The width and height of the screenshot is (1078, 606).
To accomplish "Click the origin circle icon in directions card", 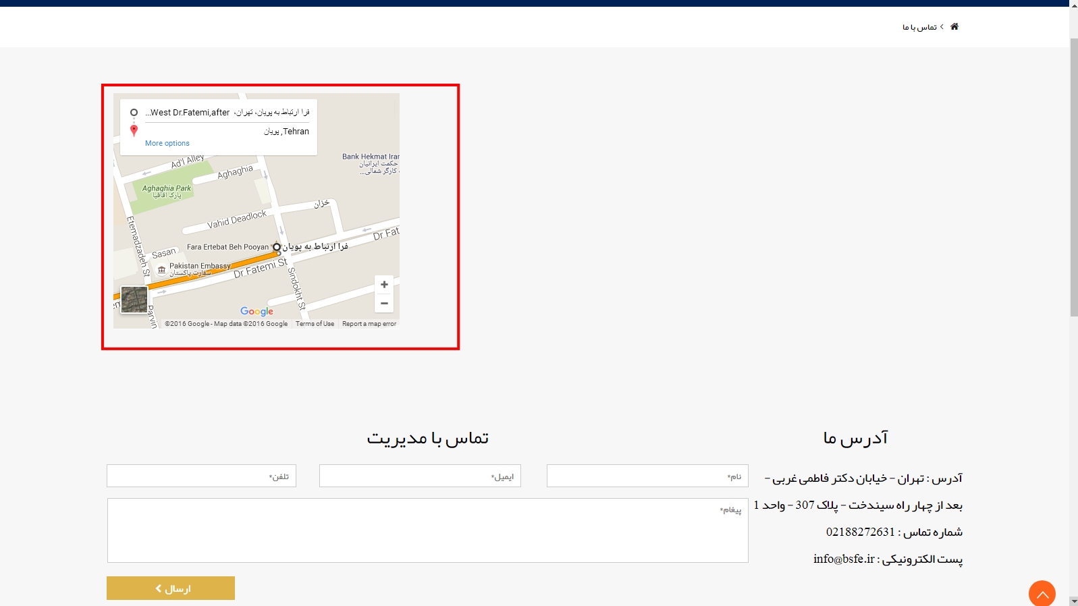I will [134, 113].
